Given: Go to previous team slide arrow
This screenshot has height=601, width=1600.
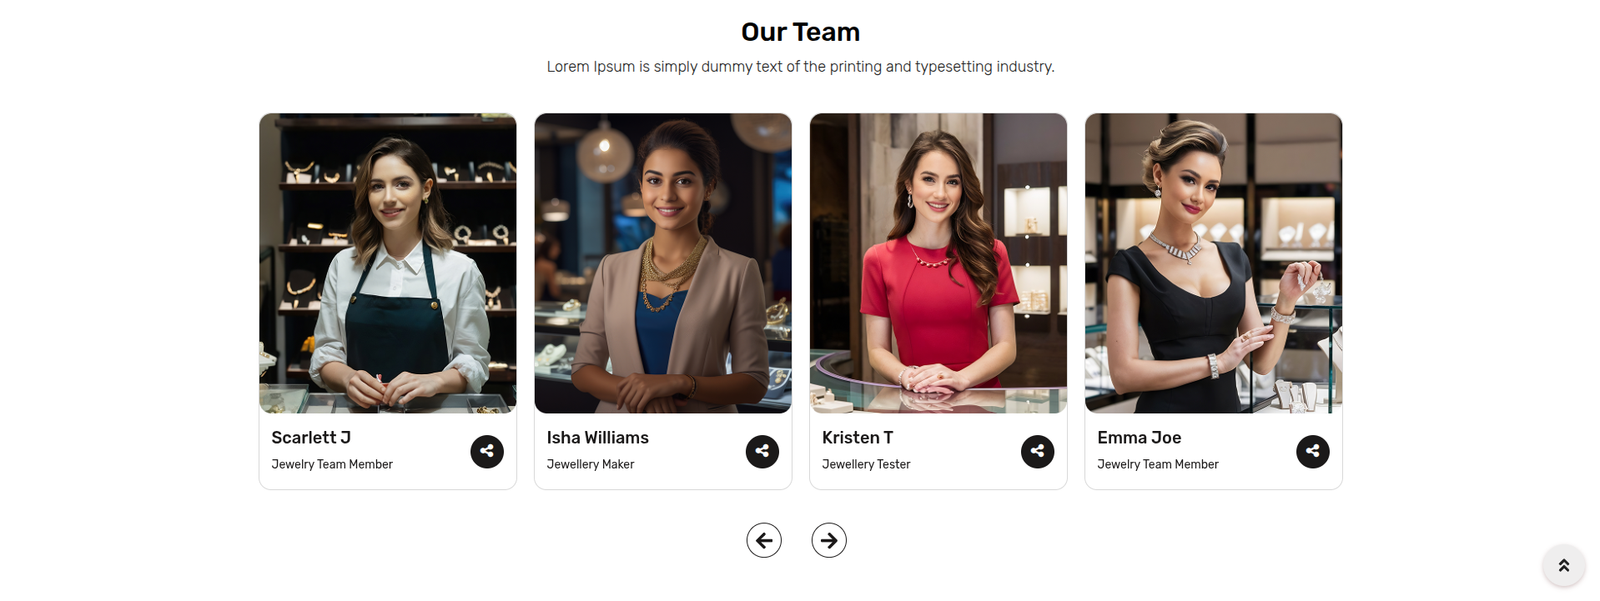Looking at the screenshot, I should tap(764, 540).
